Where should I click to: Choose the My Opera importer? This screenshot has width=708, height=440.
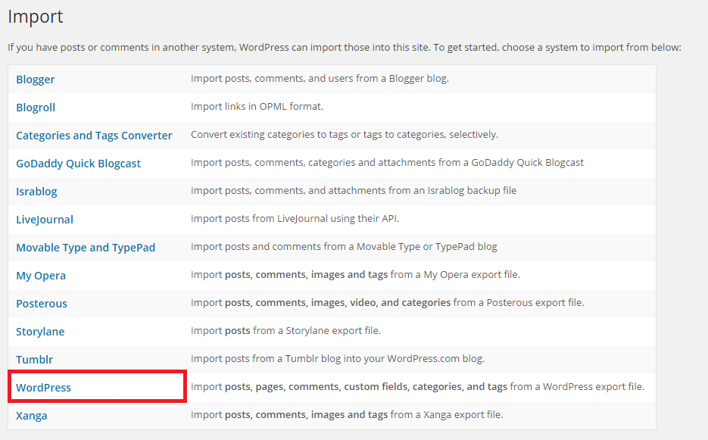[x=41, y=276]
